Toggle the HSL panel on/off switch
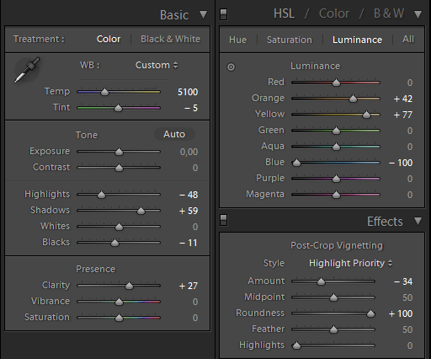This screenshot has height=359, width=431. 224,14
